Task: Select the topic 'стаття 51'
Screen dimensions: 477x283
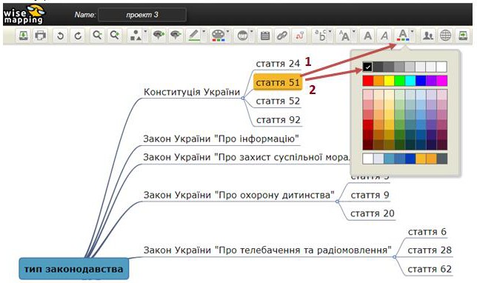Action: coord(278,82)
